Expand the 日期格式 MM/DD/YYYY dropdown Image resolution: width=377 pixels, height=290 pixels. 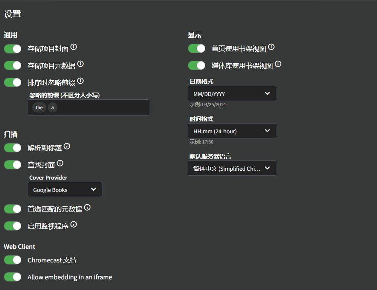tap(232, 93)
